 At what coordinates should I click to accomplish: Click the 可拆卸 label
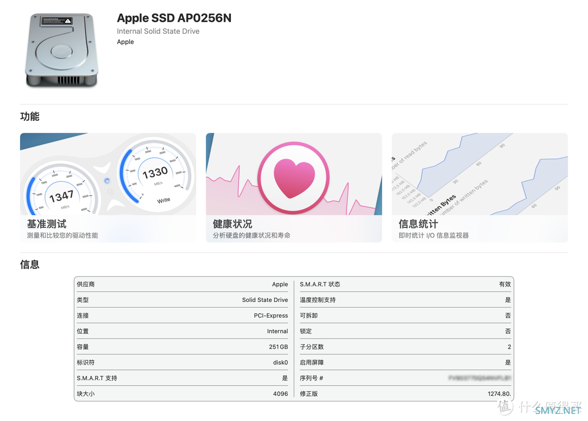click(309, 315)
